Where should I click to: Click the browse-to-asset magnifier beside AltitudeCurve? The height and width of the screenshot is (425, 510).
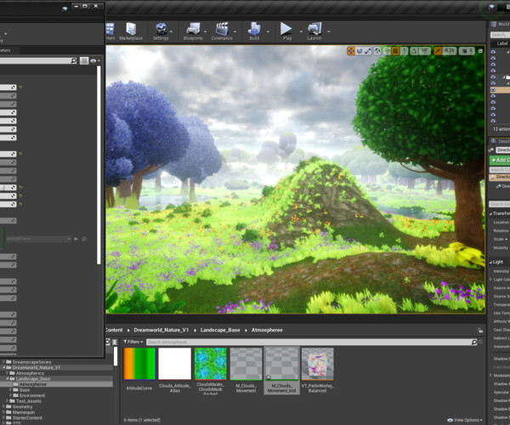pos(84,239)
